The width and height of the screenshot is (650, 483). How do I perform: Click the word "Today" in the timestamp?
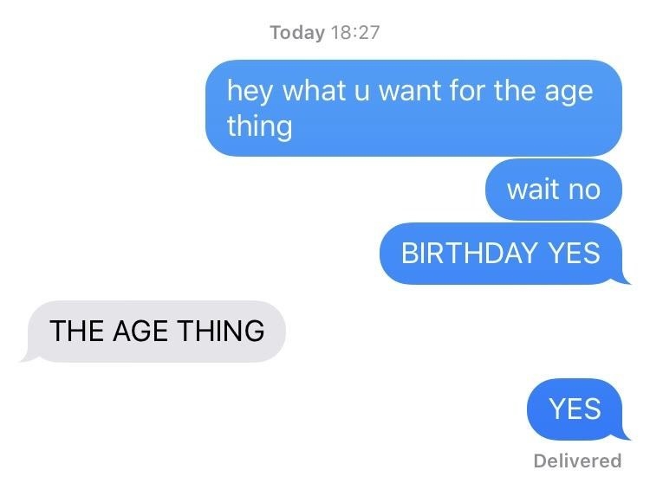click(297, 33)
